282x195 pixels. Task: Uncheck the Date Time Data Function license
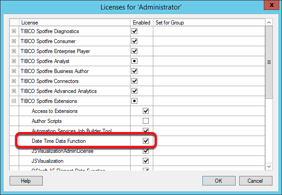(x=146, y=141)
